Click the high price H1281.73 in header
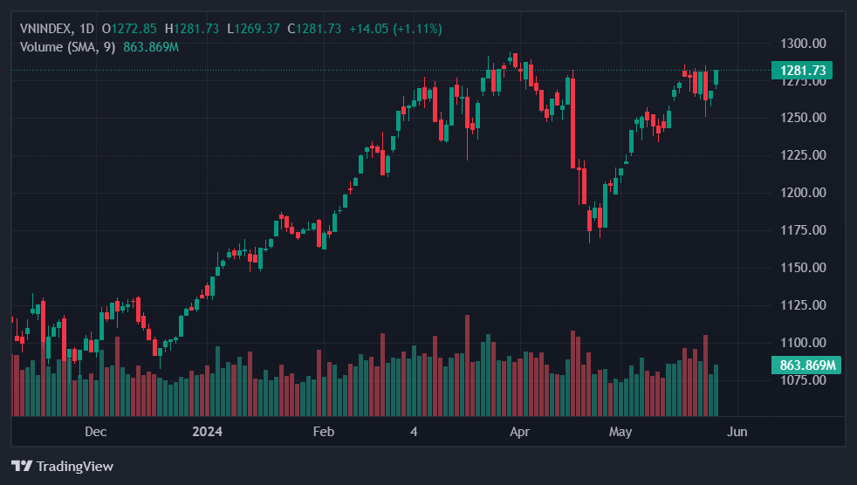Viewport: 857px width, 485px height. [192, 29]
